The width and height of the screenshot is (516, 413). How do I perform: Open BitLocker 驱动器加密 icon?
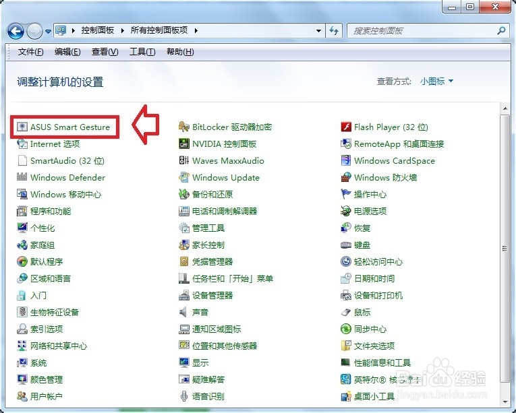(x=184, y=127)
